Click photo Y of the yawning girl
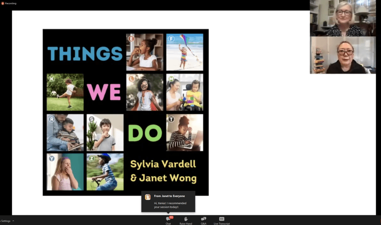The height and width of the screenshot is (225, 381). [65, 172]
